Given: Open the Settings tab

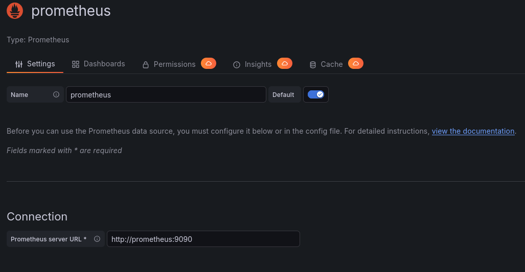Looking at the screenshot, I should coord(35,64).
